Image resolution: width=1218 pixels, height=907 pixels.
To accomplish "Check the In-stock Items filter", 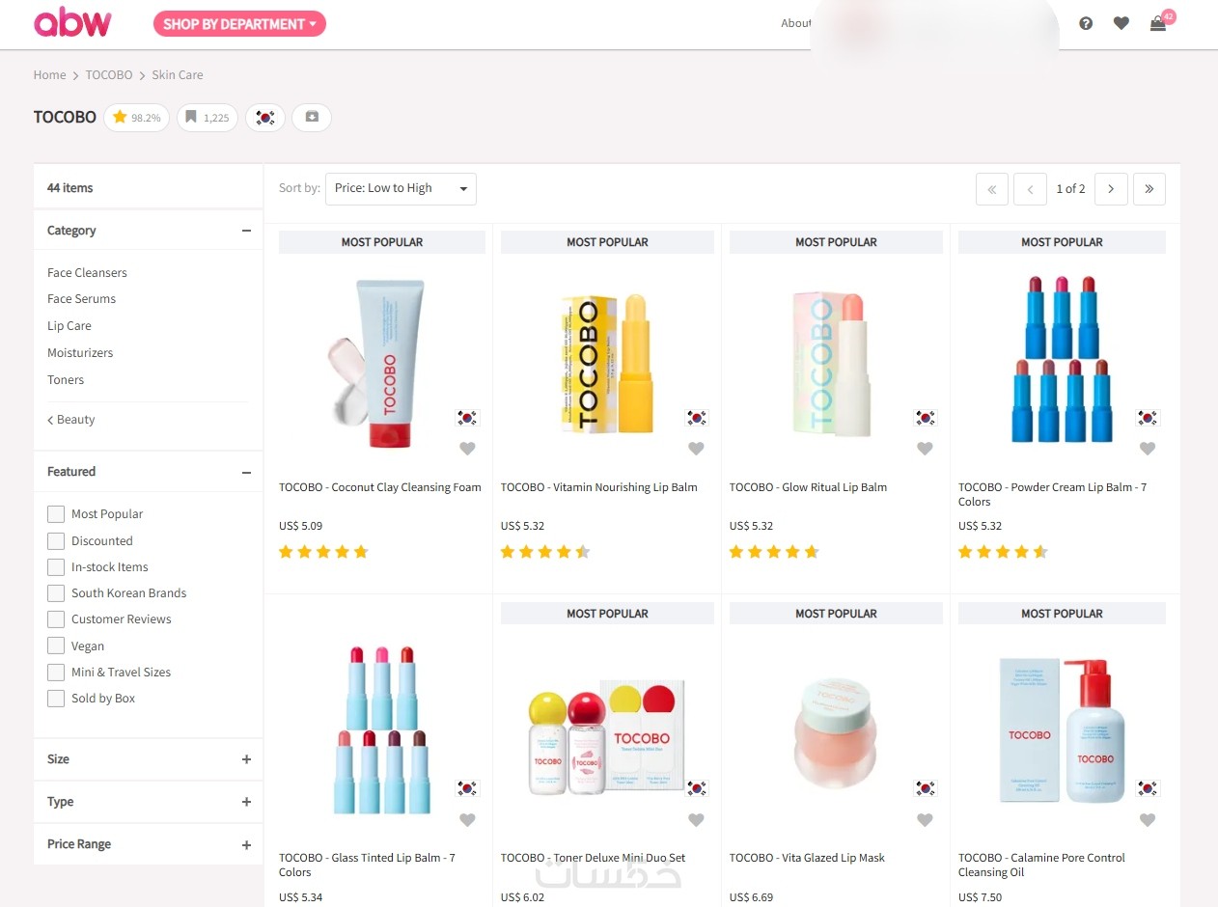I will click(x=56, y=567).
